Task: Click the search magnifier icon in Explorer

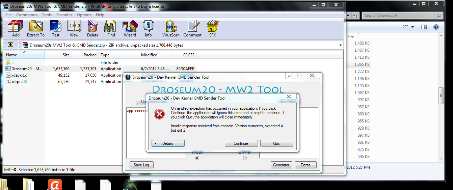Action: pyautogui.click(x=439, y=16)
